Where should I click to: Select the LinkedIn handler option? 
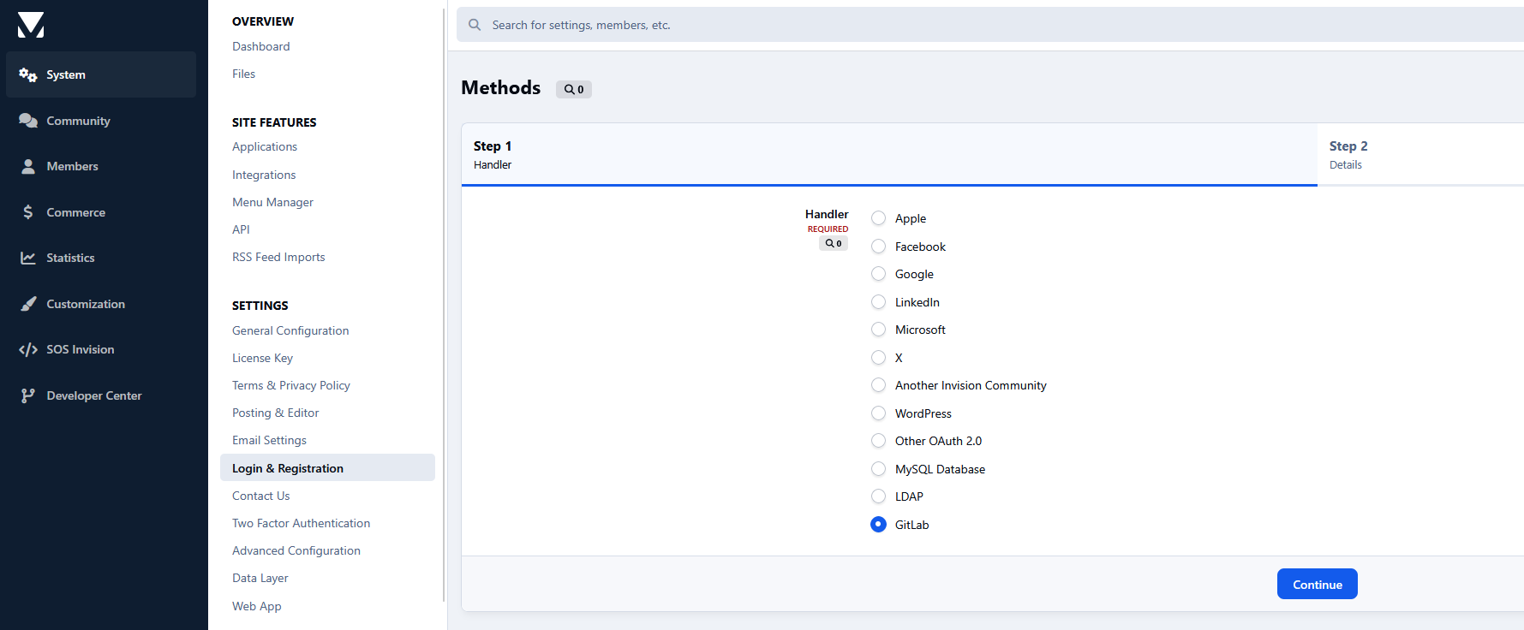[878, 302]
